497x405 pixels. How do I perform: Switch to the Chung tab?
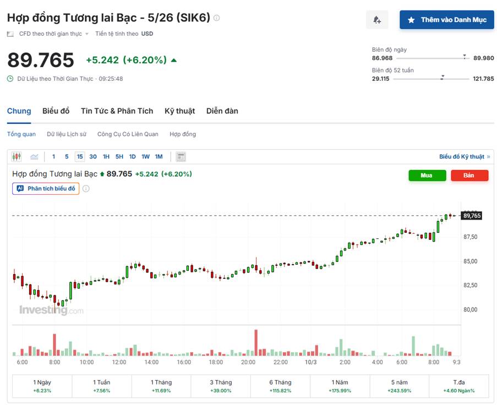[x=19, y=111]
